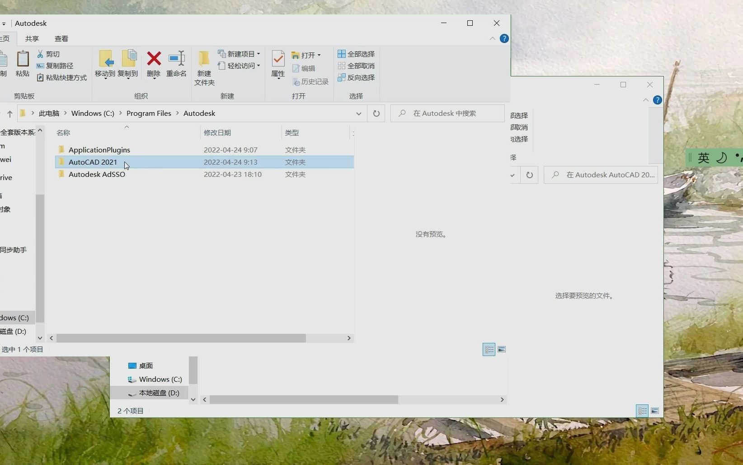Viewport: 743px width, 465px height.
Task: Click the History (历史记录) command
Action: click(310, 82)
